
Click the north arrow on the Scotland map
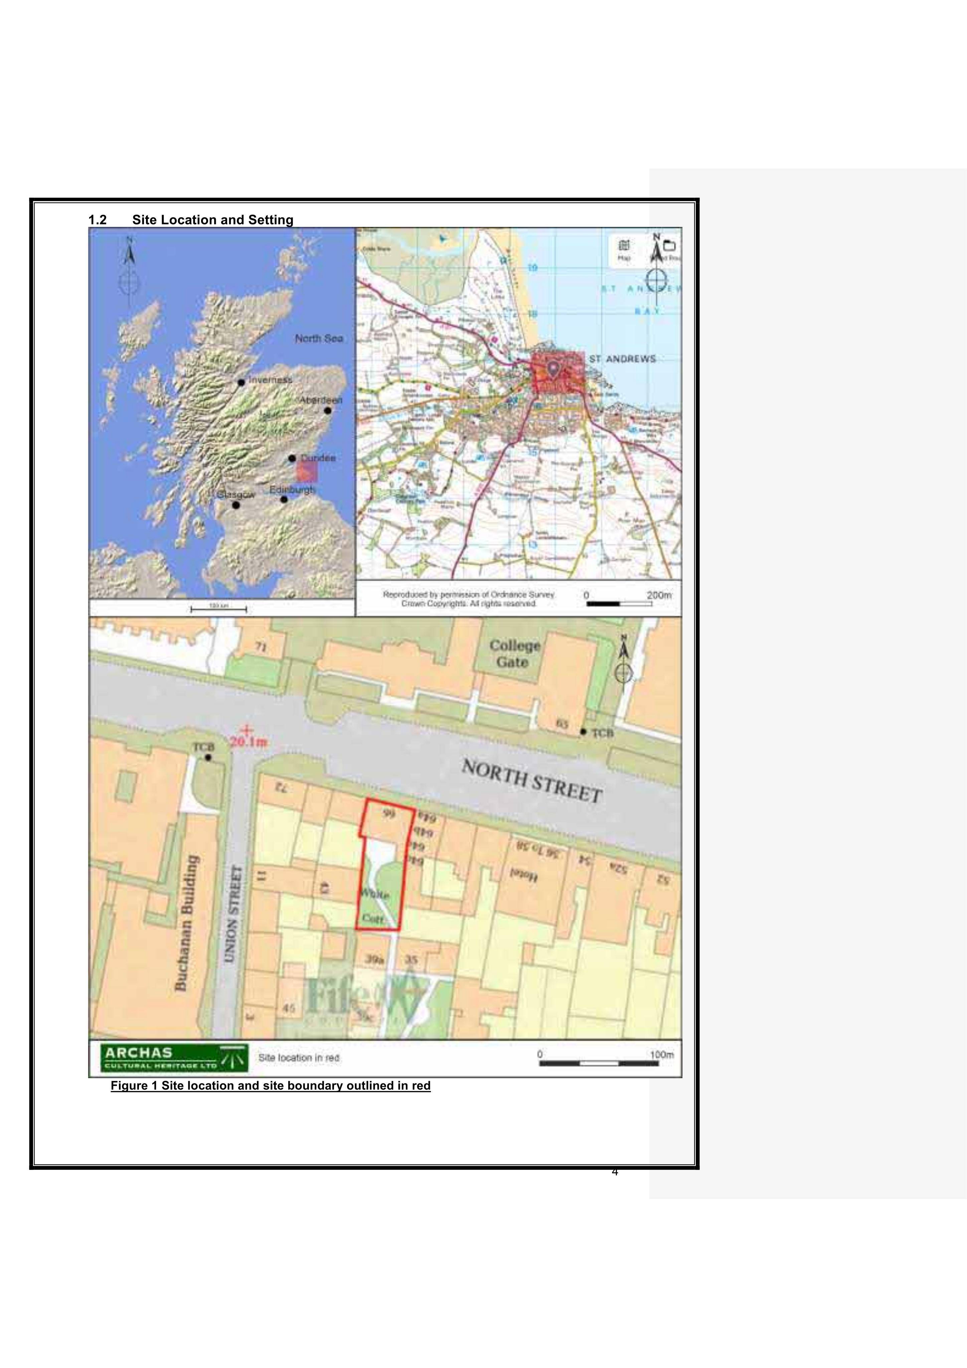[x=129, y=272]
